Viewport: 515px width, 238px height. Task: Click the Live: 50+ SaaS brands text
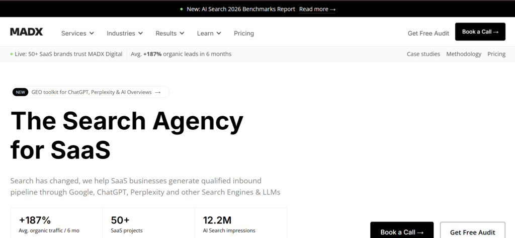pyautogui.click(x=68, y=54)
